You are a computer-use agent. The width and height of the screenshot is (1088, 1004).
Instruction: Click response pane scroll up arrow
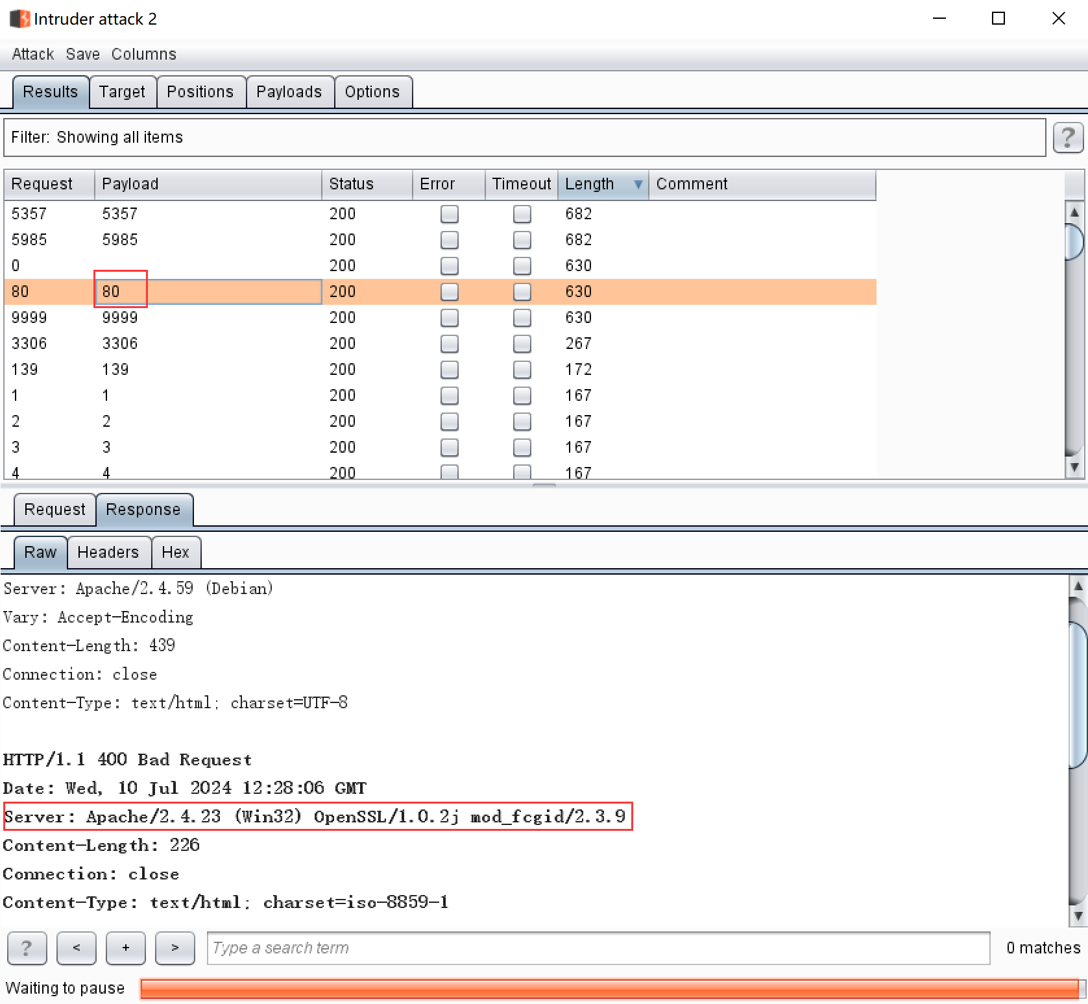point(1078,586)
